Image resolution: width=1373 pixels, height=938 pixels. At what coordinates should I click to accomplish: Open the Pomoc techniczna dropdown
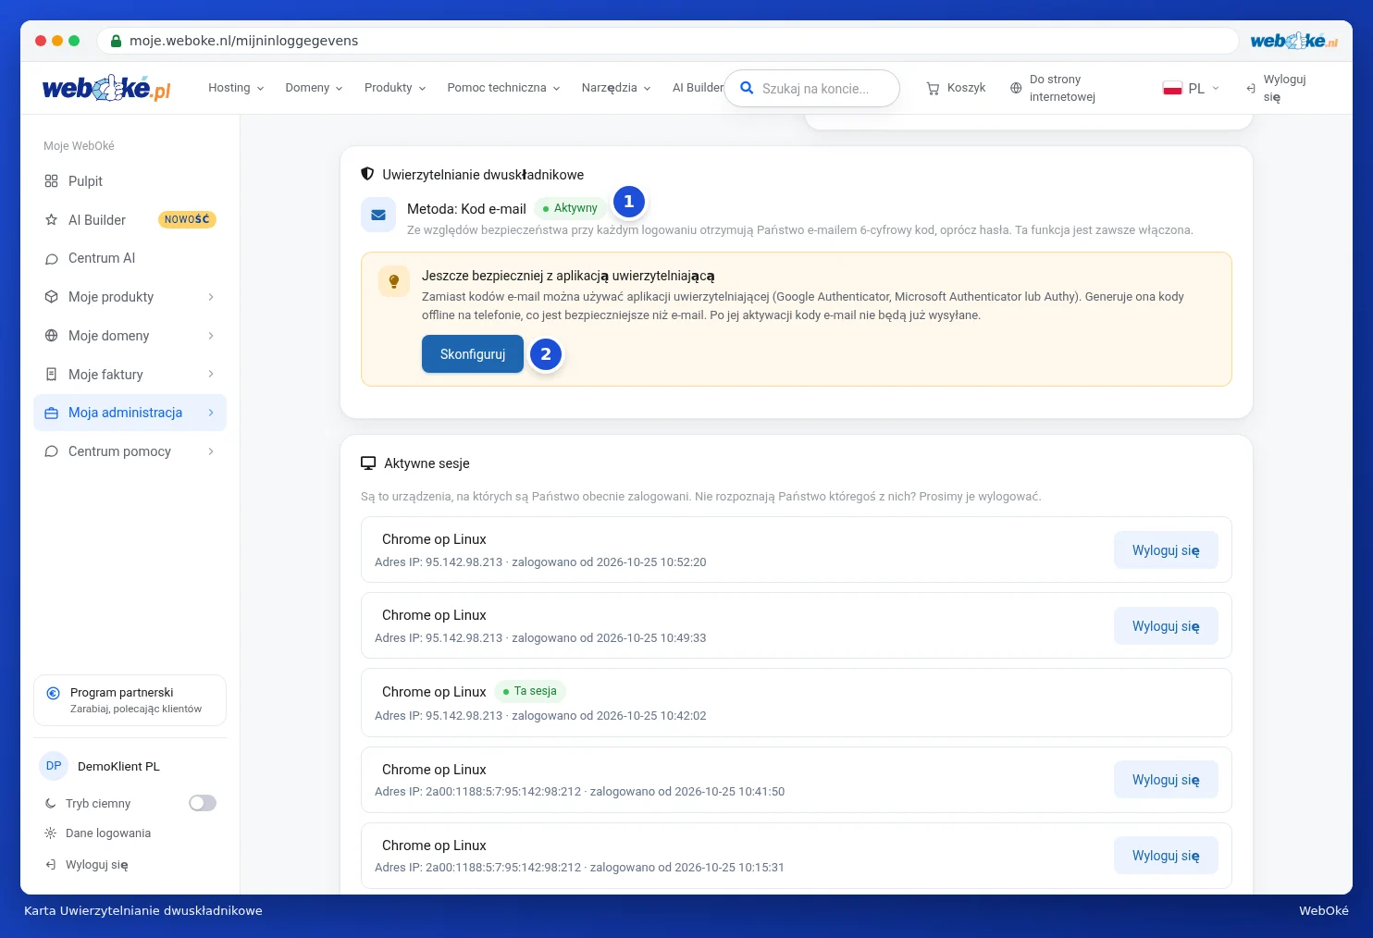tap(503, 88)
